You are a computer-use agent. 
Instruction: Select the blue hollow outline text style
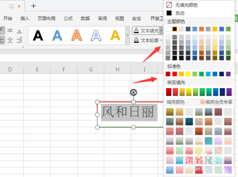(x=96, y=36)
